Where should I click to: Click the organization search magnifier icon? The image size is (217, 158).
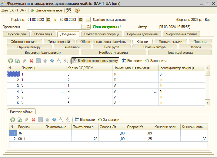click(x=88, y=27)
